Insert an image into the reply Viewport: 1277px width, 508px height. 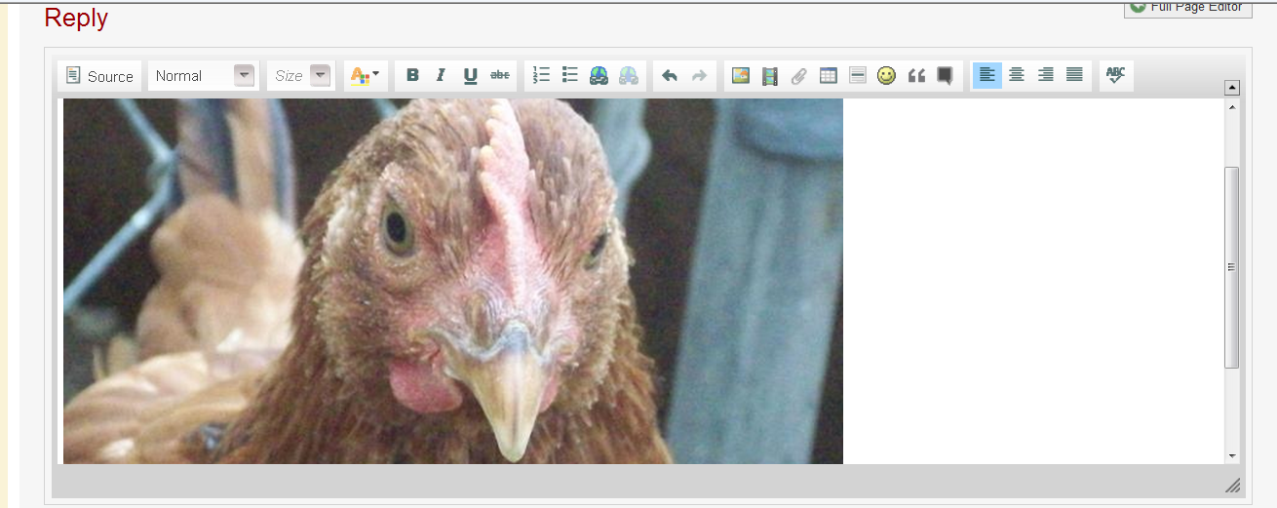point(741,75)
